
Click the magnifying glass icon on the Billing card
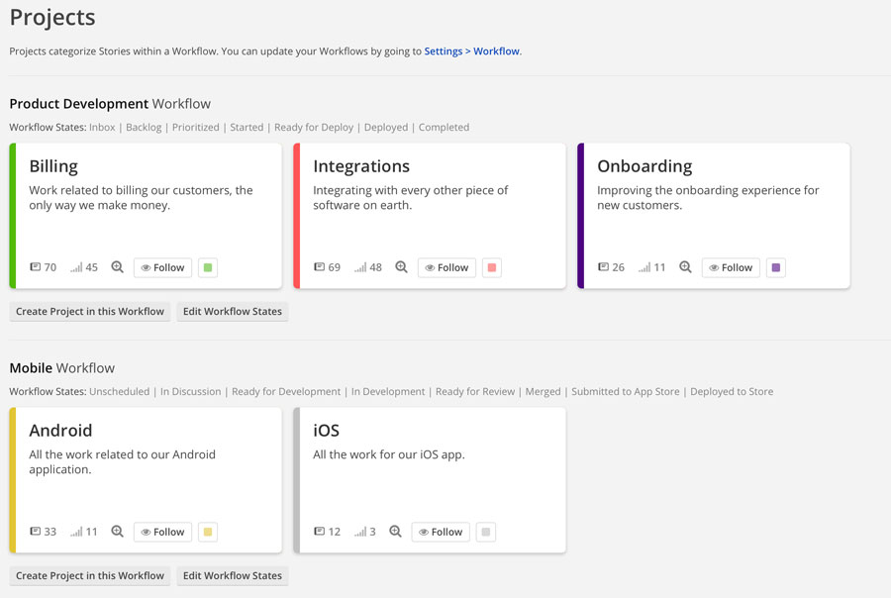click(117, 266)
